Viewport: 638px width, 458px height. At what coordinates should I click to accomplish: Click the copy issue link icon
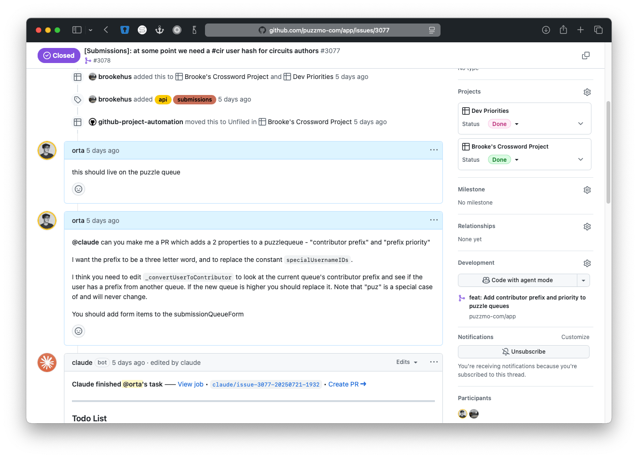click(x=585, y=55)
